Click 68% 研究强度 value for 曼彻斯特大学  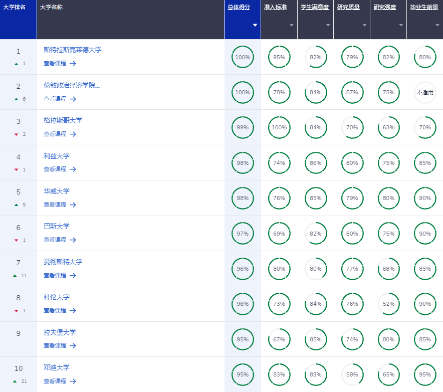point(388,269)
